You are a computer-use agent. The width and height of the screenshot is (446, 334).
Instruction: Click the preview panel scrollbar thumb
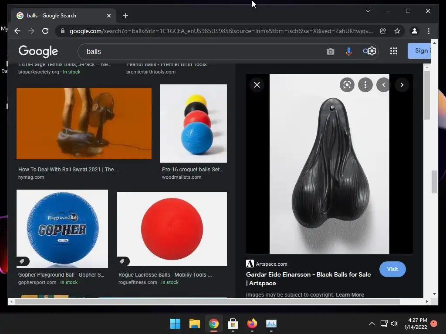427,95
